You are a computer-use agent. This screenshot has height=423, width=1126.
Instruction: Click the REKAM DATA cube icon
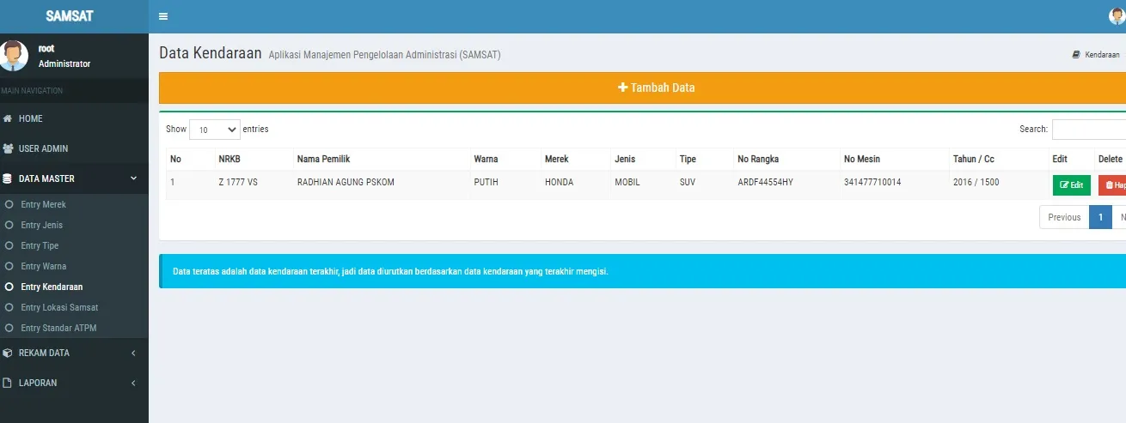9,353
